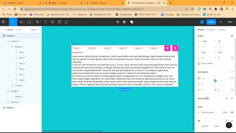Select the Frame tool
The width and height of the screenshot is (236, 133).
(21, 22)
